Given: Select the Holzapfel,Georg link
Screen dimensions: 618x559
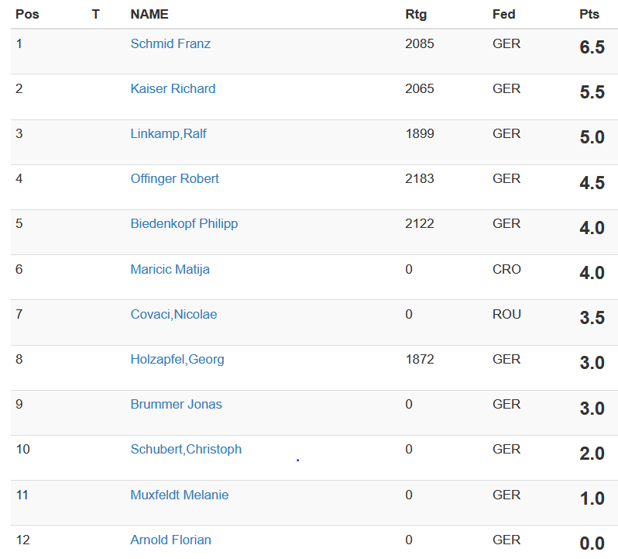Looking at the screenshot, I should tap(177, 360).
